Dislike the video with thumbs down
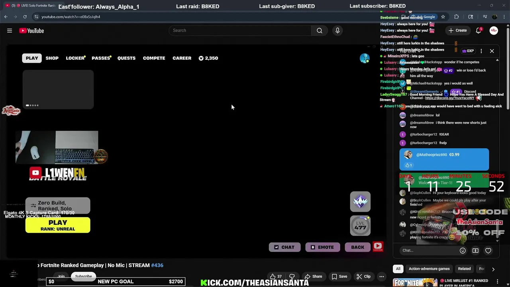 [292, 276]
